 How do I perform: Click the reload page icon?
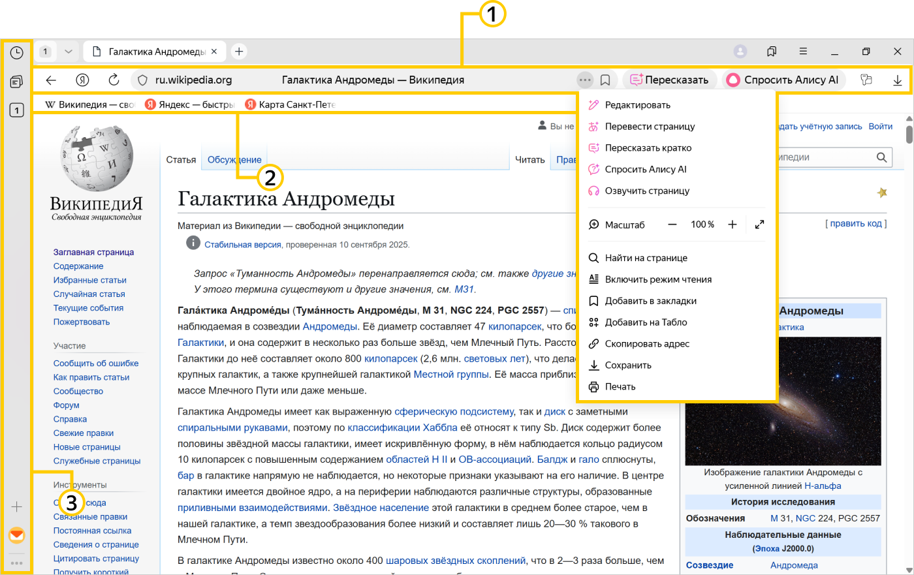click(x=114, y=80)
